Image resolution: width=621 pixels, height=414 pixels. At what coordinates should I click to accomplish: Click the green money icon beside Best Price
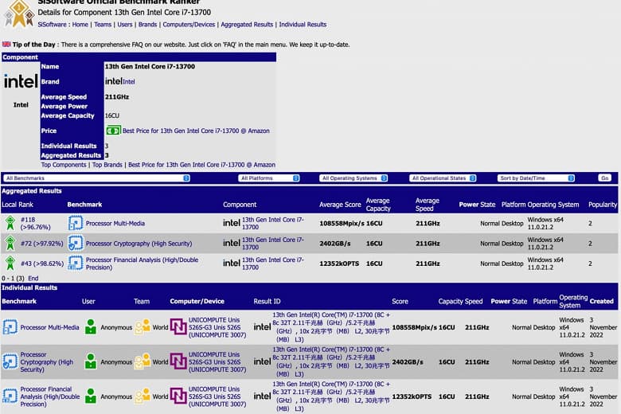click(113, 131)
